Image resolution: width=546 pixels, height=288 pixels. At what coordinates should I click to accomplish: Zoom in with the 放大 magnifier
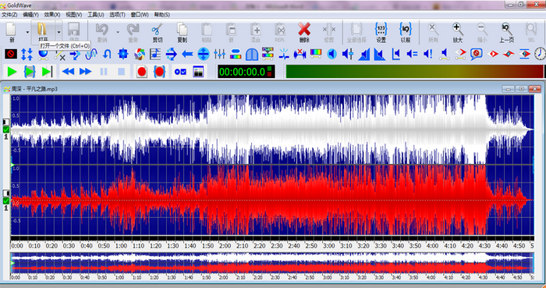[458, 32]
